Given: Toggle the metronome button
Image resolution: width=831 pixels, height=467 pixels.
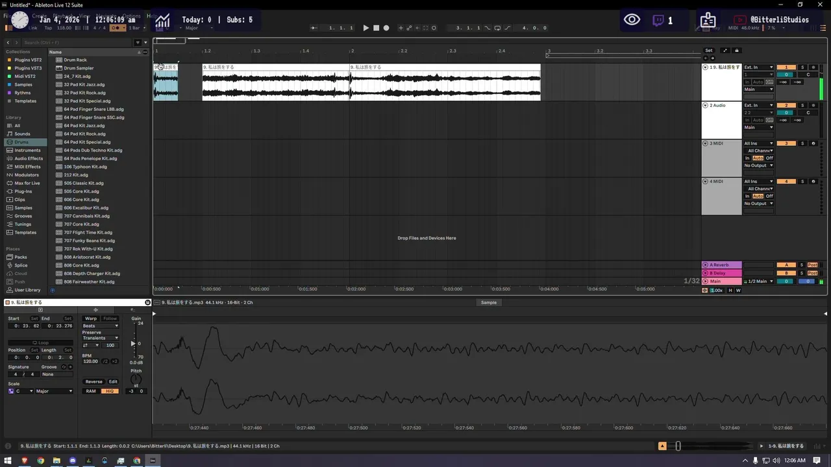Looking at the screenshot, I should pos(118,28).
